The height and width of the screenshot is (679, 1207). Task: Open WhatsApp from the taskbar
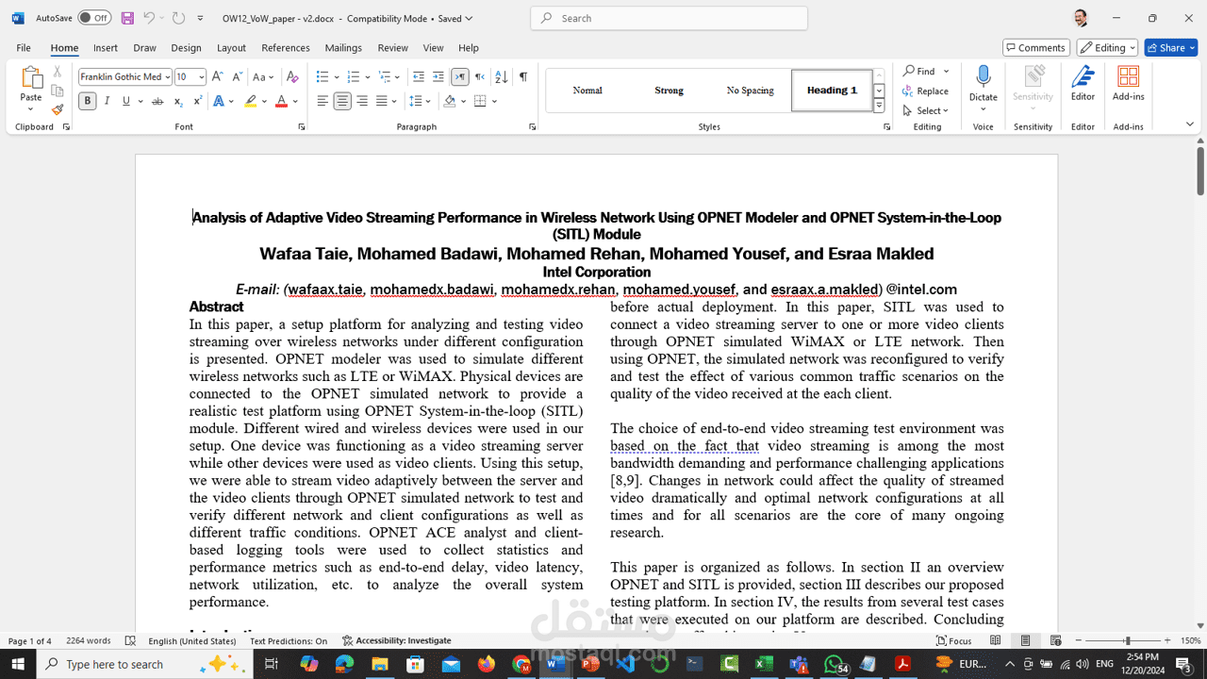pyautogui.click(x=834, y=664)
